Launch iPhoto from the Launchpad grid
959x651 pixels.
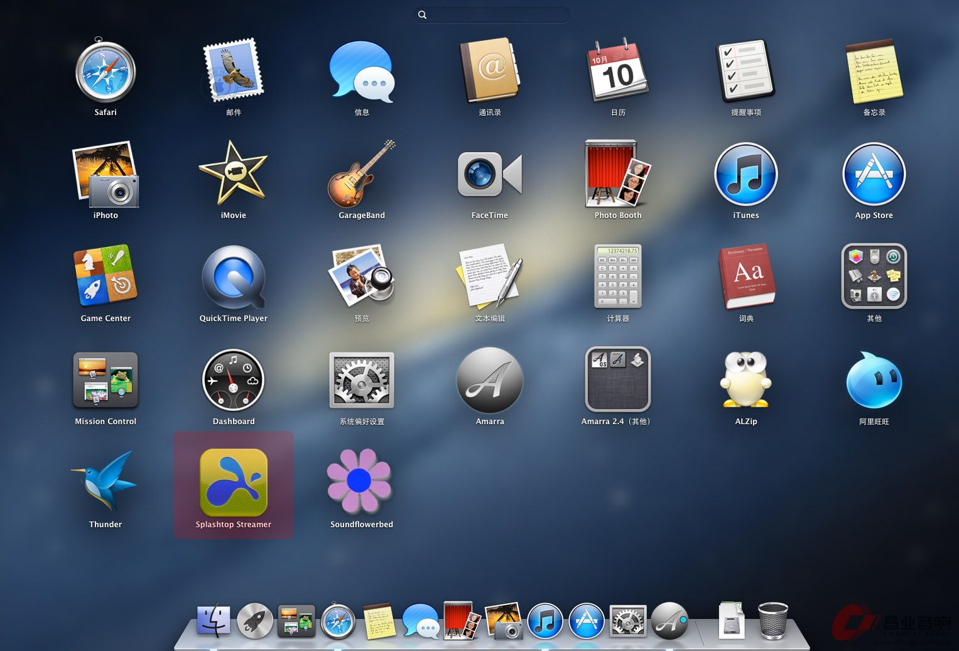point(106,174)
